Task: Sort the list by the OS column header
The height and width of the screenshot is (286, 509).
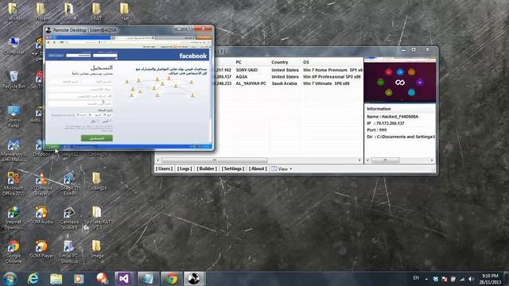Action: click(332, 62)
